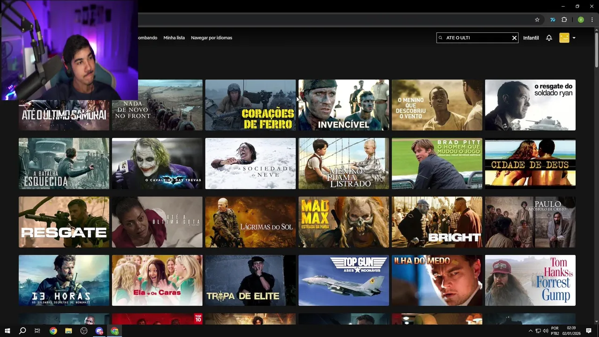This screenshot has height=337, width=599.
Task: Open O Menino que Descobriu o Vento
Action: click(x=437, y=105)
